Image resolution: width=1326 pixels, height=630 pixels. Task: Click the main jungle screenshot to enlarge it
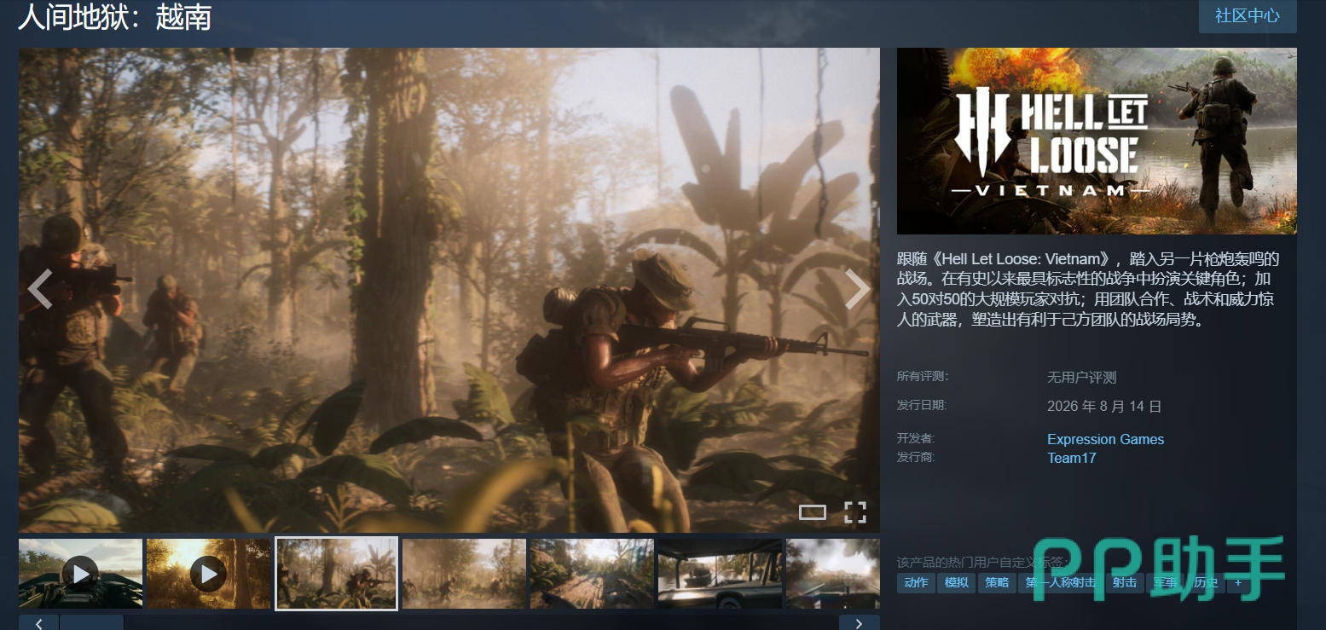(x=449, y=290)
